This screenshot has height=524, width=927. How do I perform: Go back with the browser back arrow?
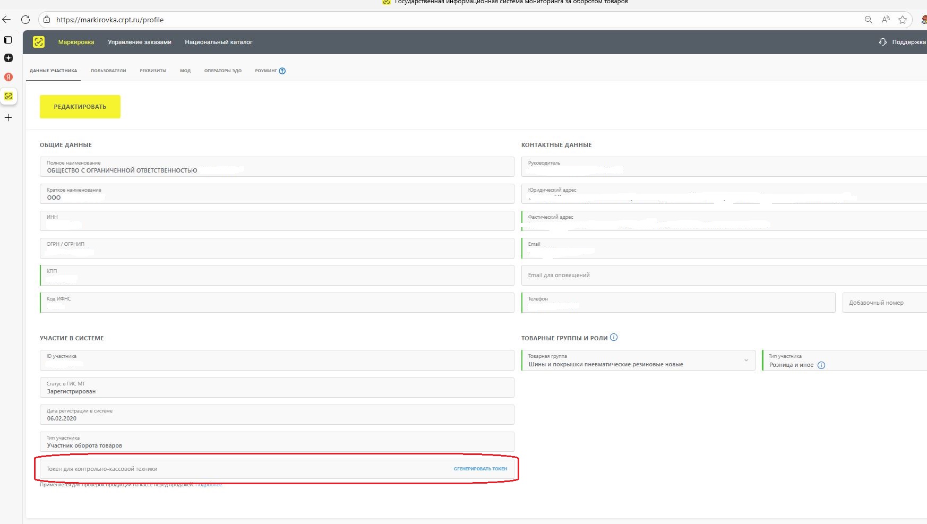coord(6,20)
